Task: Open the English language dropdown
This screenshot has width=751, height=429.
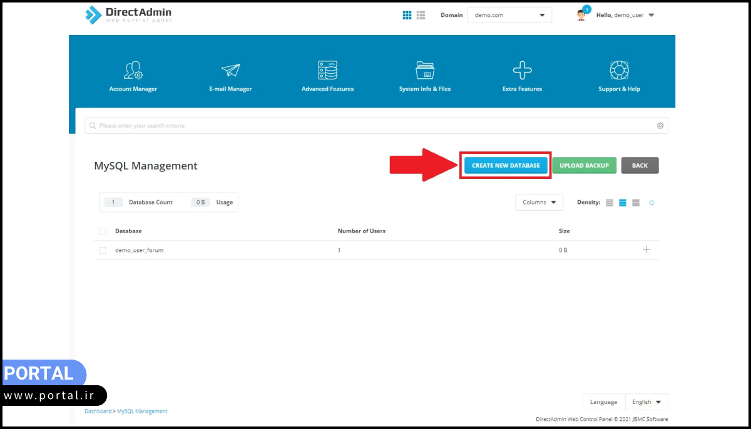Action: 646,401
